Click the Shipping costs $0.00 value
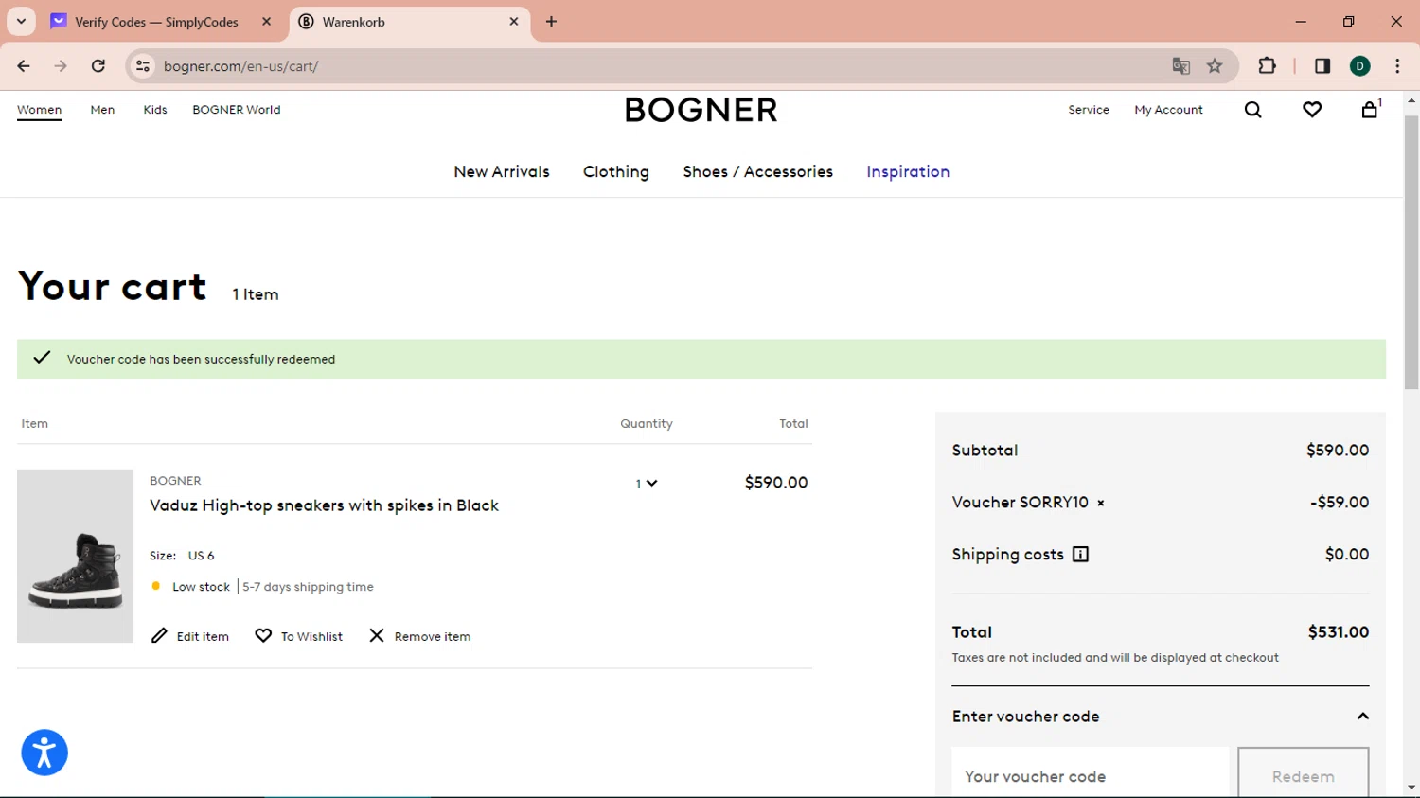This screenshot has height=798, width=1420. click(1347, 554)
